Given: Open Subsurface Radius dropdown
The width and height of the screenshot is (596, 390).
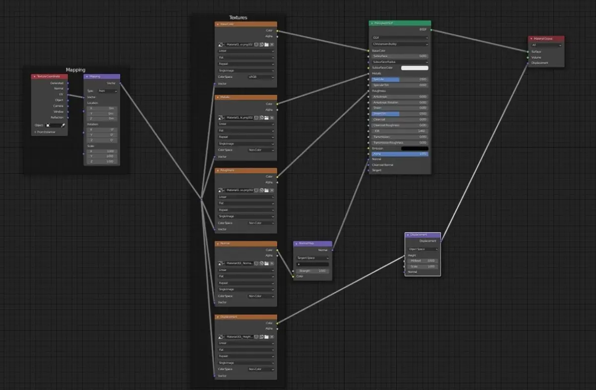Looking at the screenshot, I should click(400, 62).
